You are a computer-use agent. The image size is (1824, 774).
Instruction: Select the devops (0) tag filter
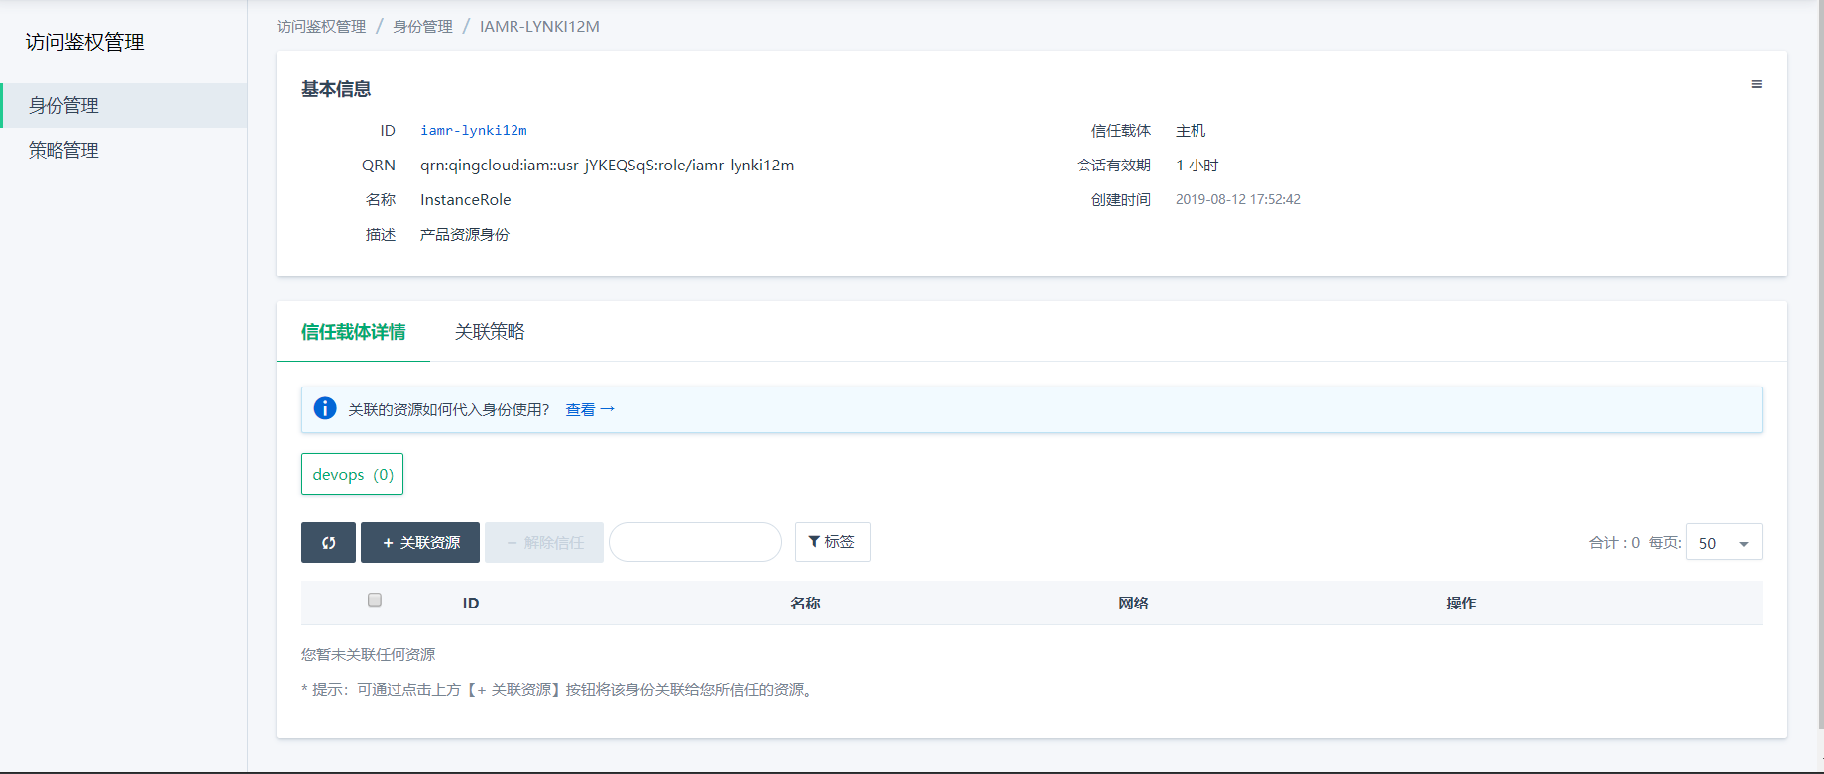pyautogui.click(x=352, y=475)
